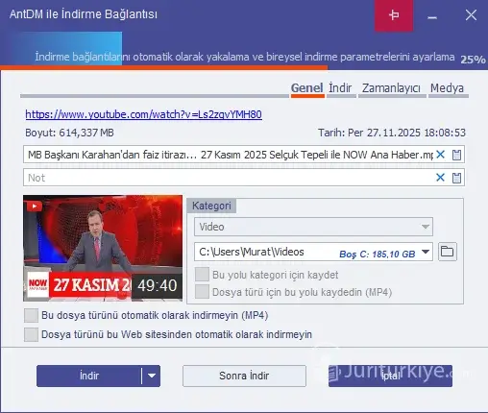
Task: Clear the Not field with X
Action: click(x=441, y=178)
